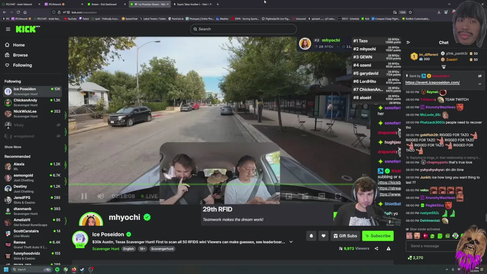This screenshot has height=274, width=487.
Task: Open NickWickLee's channel
Action: tap(33, 114)
